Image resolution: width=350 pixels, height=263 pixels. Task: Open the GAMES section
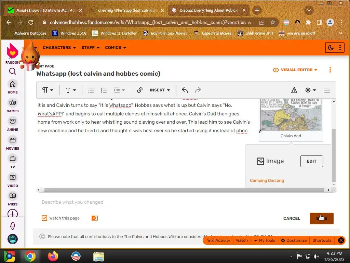click(x=13, y=106)
